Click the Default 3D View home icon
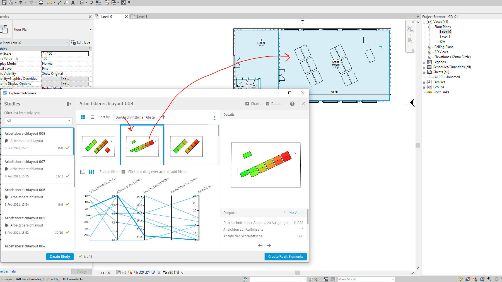Screen dimensions: 502x282 [82, 3]
